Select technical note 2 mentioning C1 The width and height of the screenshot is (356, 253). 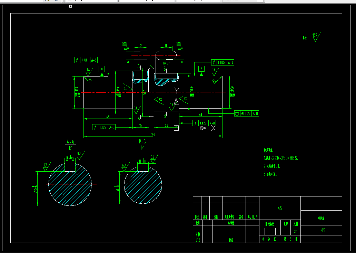click(272, 166)
